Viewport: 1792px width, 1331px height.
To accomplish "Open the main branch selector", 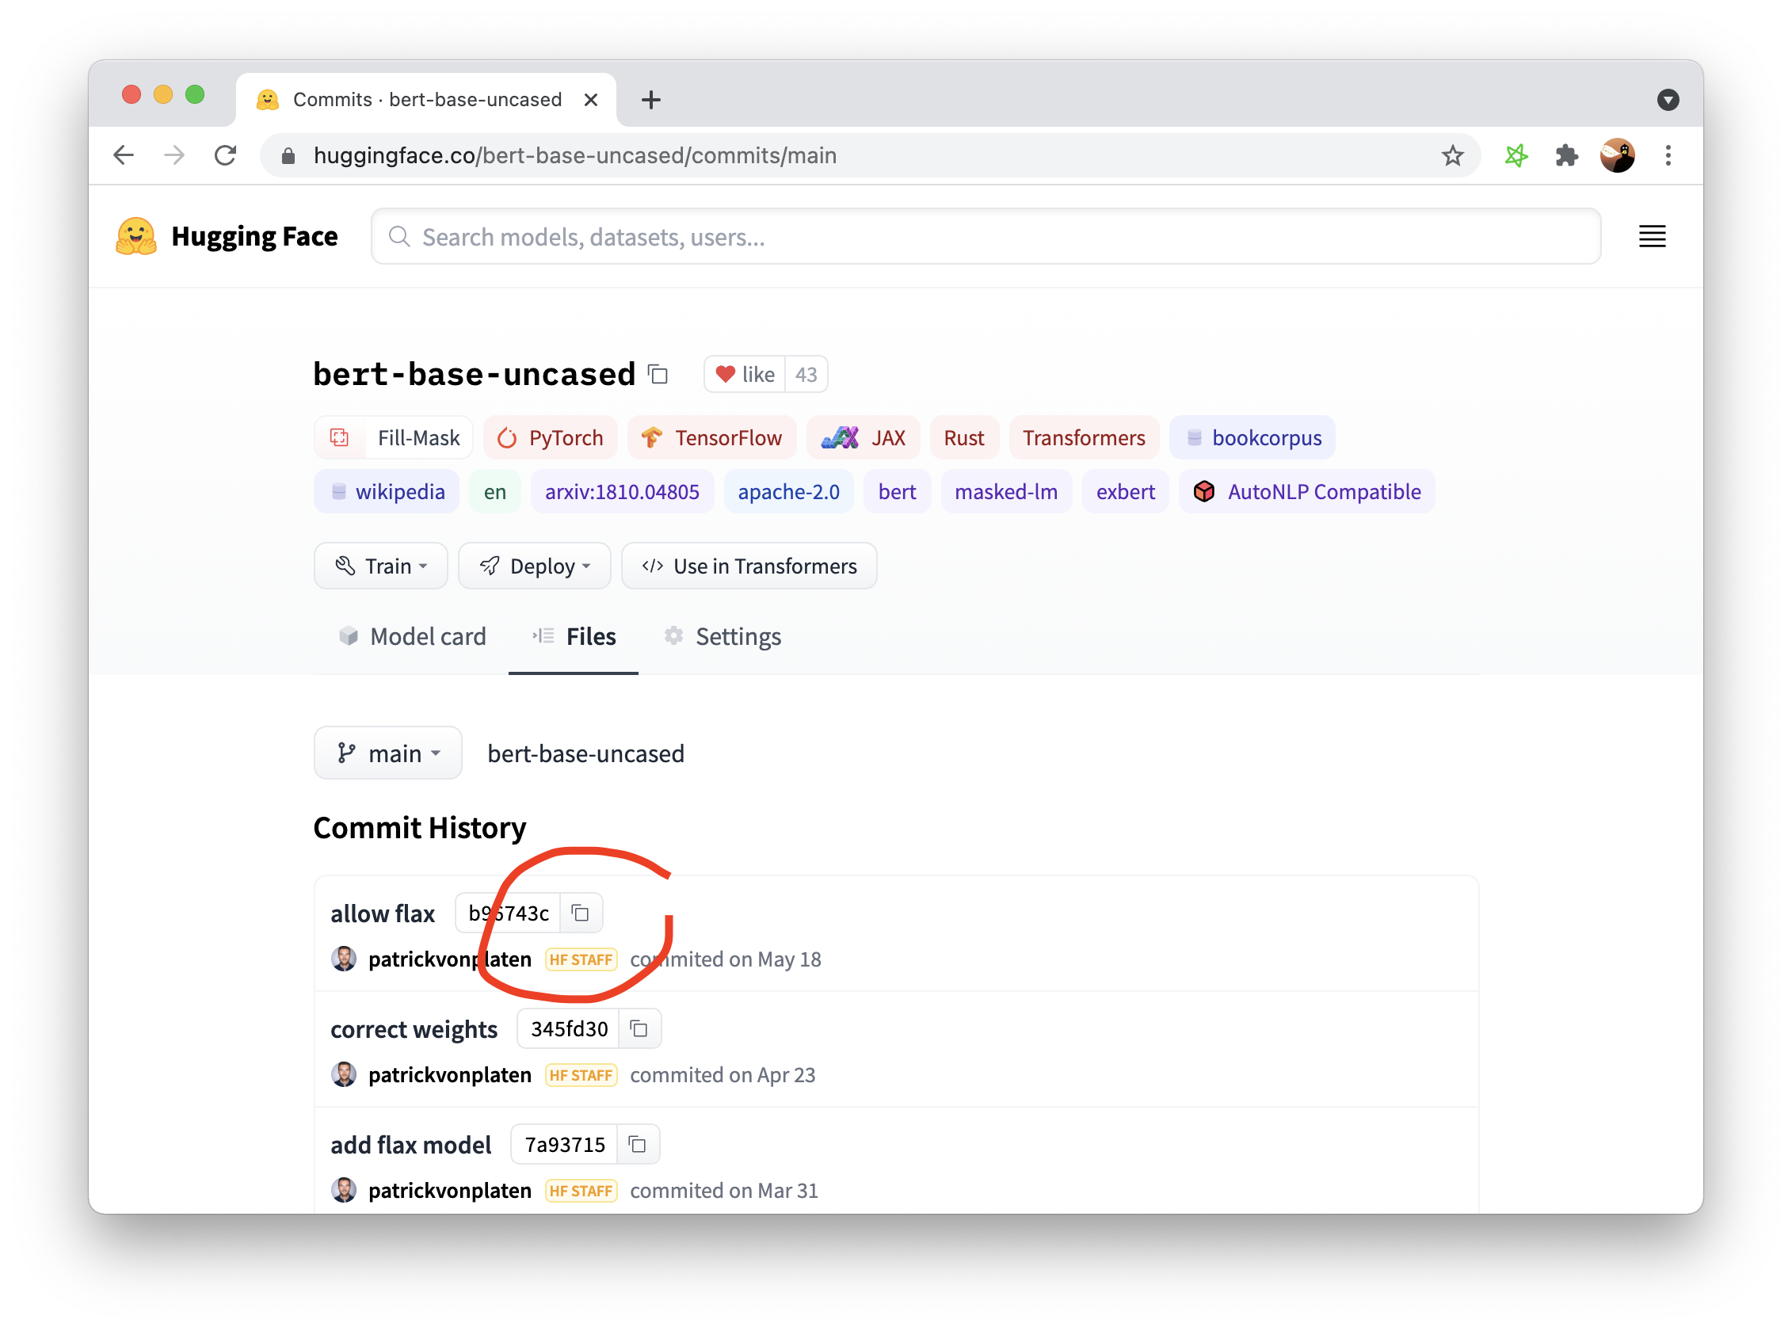I will tap(387, 753).
